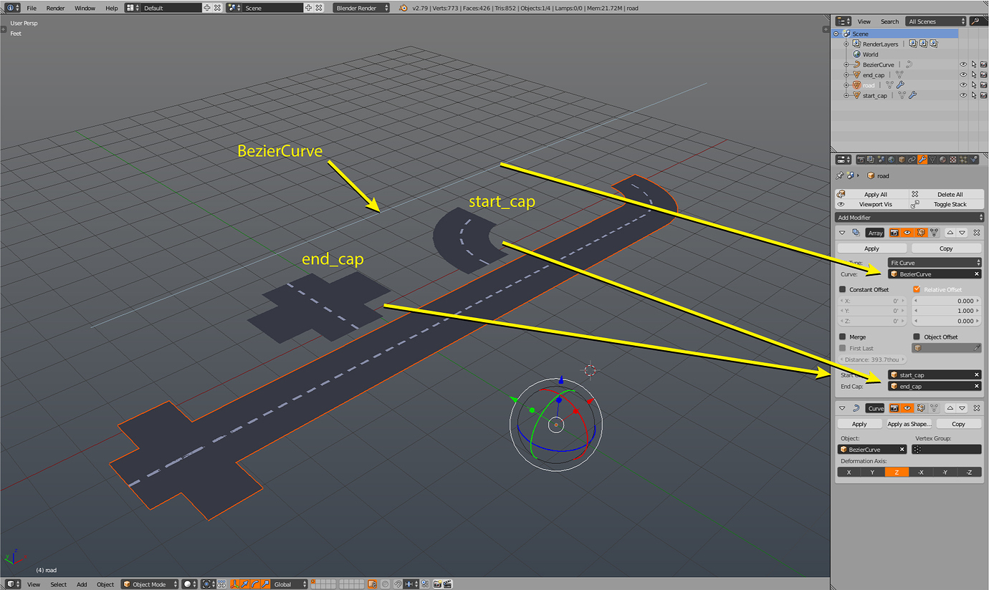Open the Texture properties checkered icon
The width and height of the screenshot is (989, 590).
click(x=952, y=160)
